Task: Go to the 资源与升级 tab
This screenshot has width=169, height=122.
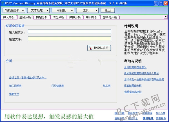Action: point(110,17)
